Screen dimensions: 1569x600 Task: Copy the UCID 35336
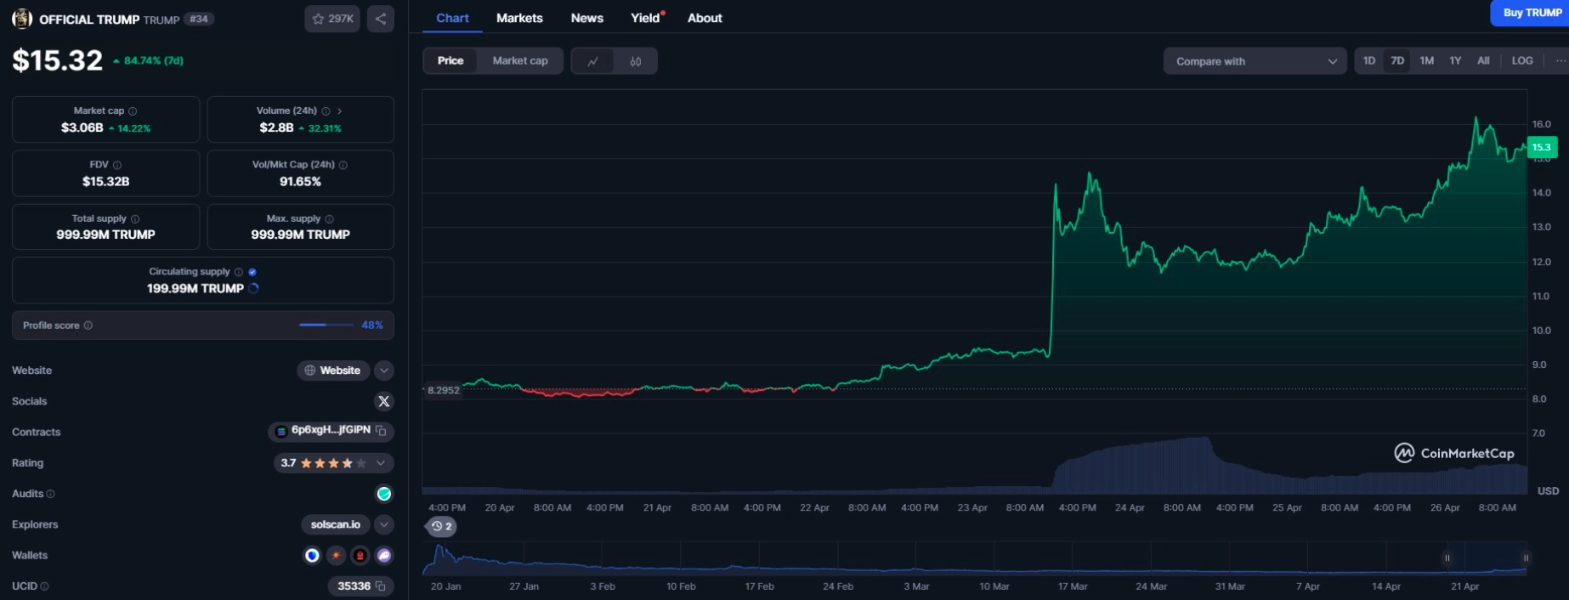coord(381,586)
